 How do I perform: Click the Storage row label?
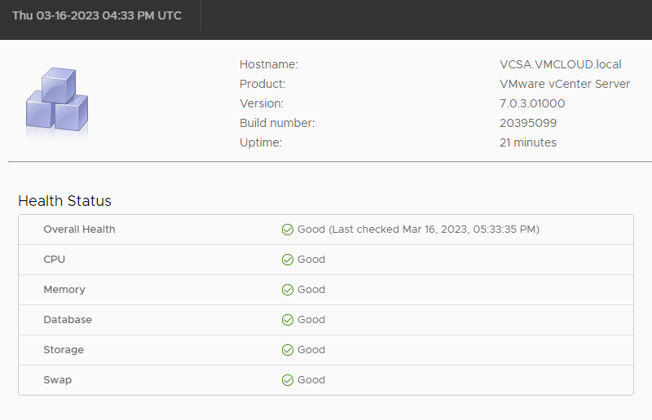point(64,350)
